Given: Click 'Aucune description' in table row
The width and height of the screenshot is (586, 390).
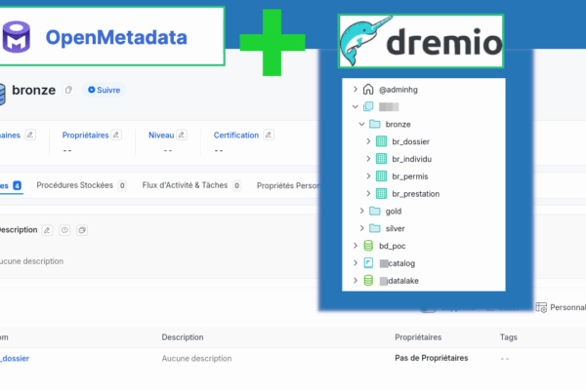Looking at the screenshot, I should click(196, 358).
